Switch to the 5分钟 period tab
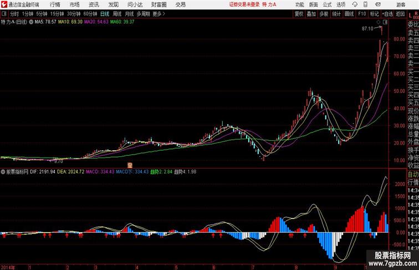The height and width of the screenshot is (270, 419). coord(42,14)
